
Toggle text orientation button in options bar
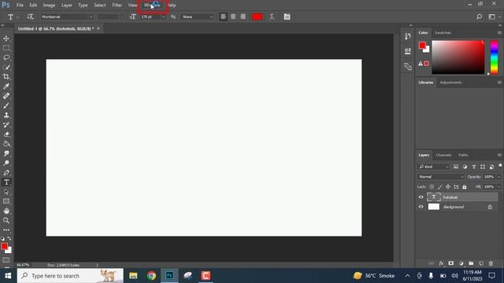click(30, 17)
